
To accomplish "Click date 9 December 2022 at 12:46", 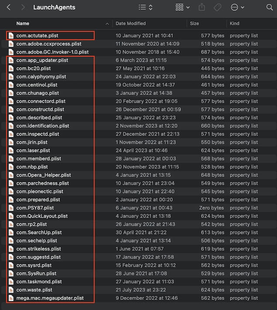I will [x=147, y=298].
